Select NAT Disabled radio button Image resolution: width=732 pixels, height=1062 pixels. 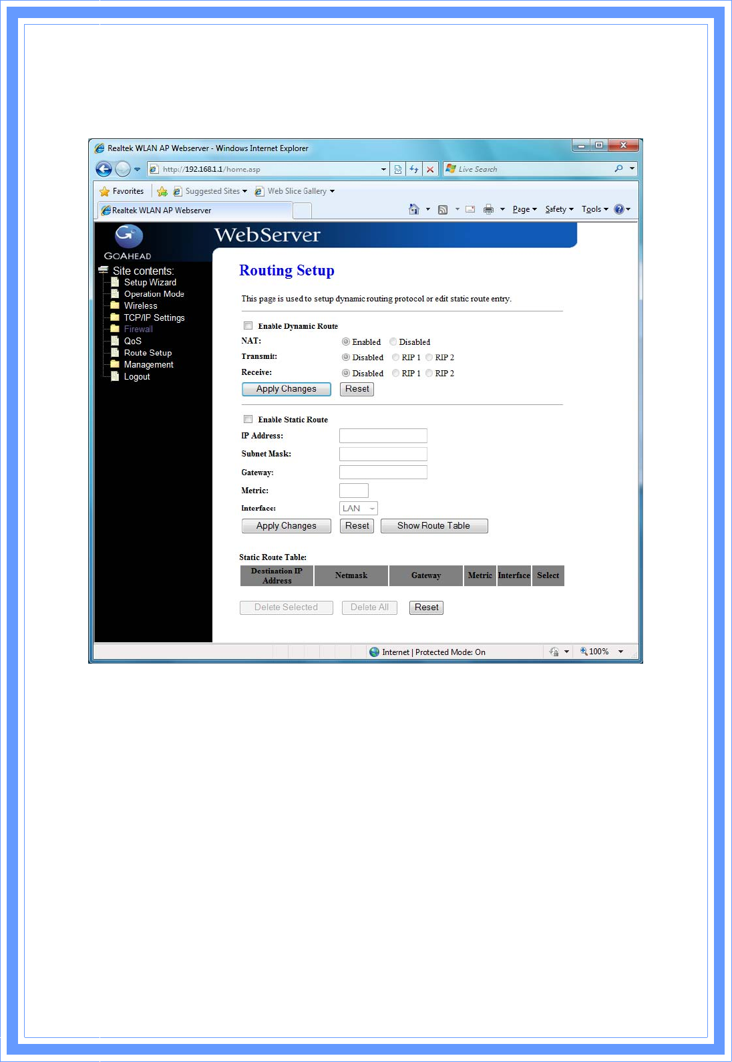(x=393, y=342)
